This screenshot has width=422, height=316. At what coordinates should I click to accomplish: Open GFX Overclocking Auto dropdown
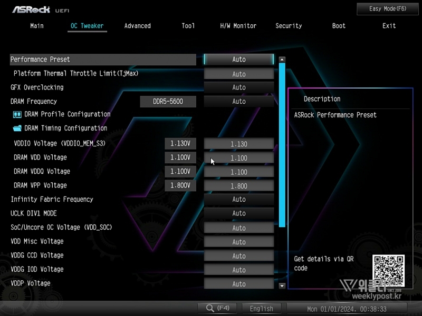[238, 87]
